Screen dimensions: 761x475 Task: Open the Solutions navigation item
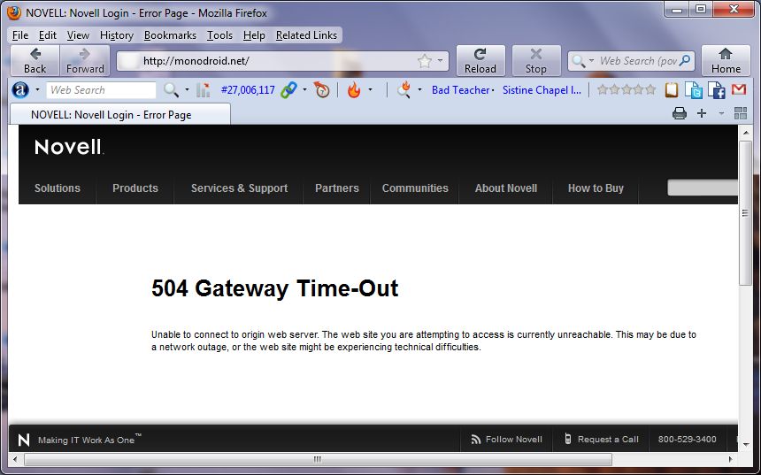point(58,188)
